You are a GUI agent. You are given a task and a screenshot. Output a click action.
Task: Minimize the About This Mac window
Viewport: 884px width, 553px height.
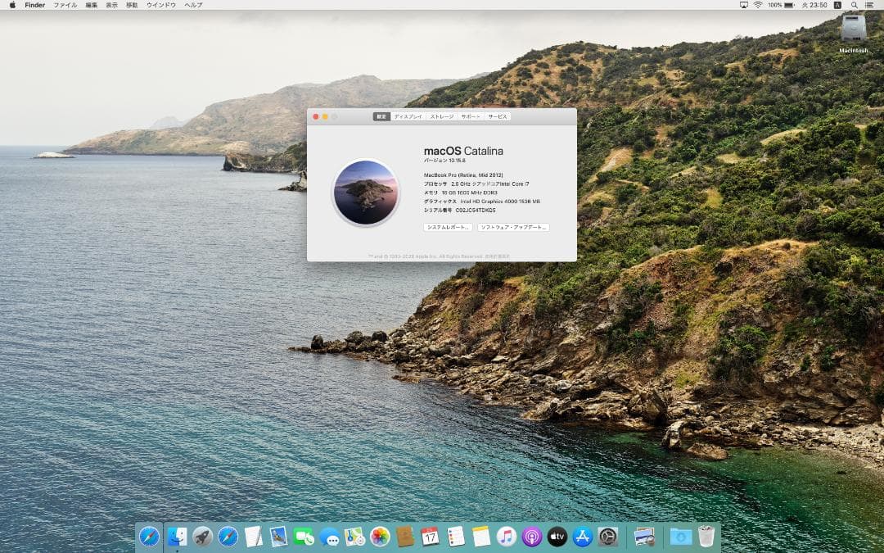click(x=325, y=117)
